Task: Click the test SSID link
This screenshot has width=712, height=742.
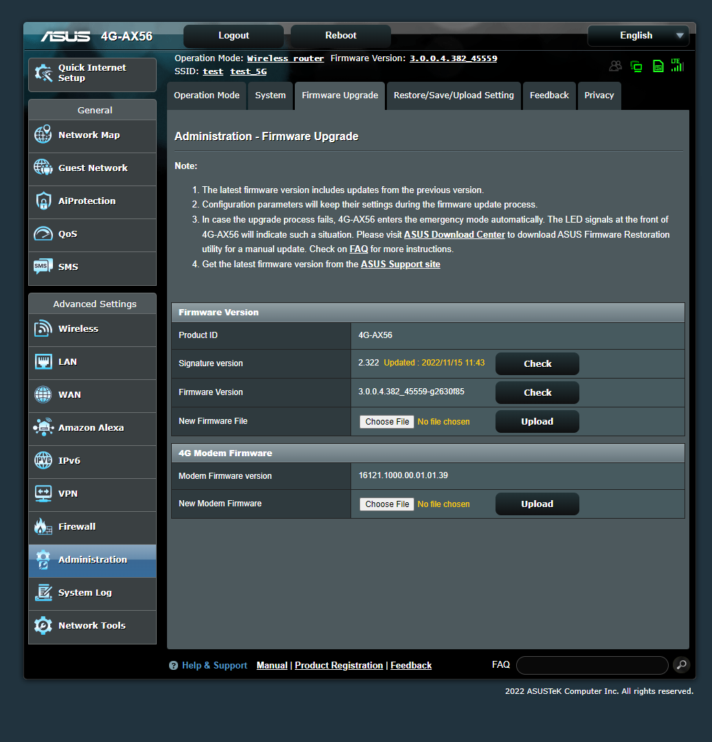Action: [x=213, y=71]
